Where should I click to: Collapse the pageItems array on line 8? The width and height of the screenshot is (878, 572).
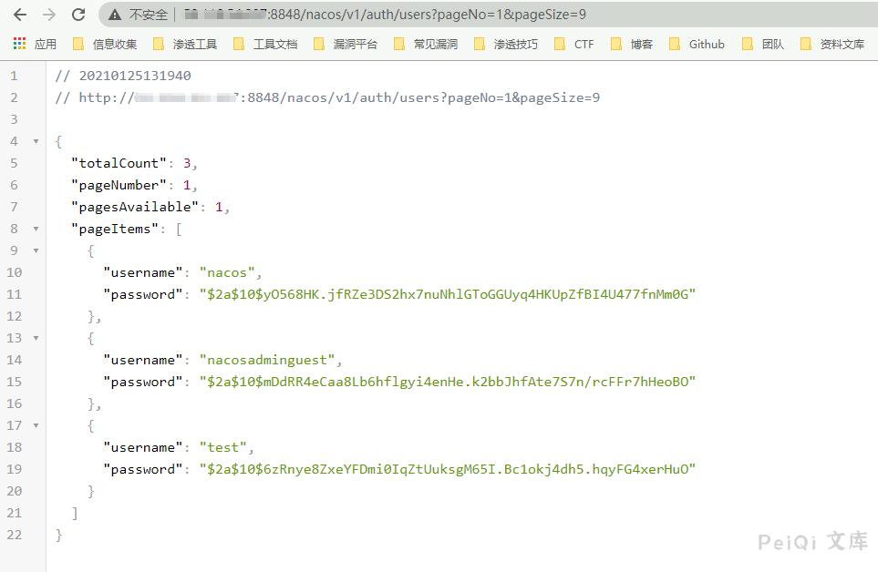click(36, 229)
